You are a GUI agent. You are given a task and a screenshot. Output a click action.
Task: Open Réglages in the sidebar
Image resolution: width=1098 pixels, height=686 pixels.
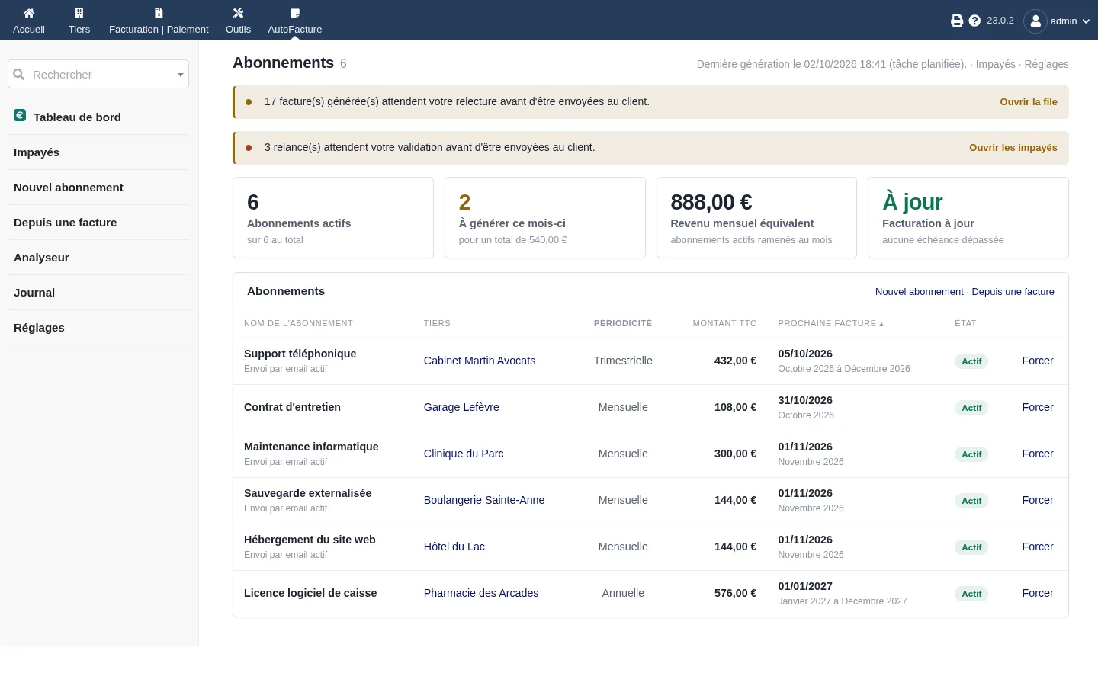[x=39, y=328]
